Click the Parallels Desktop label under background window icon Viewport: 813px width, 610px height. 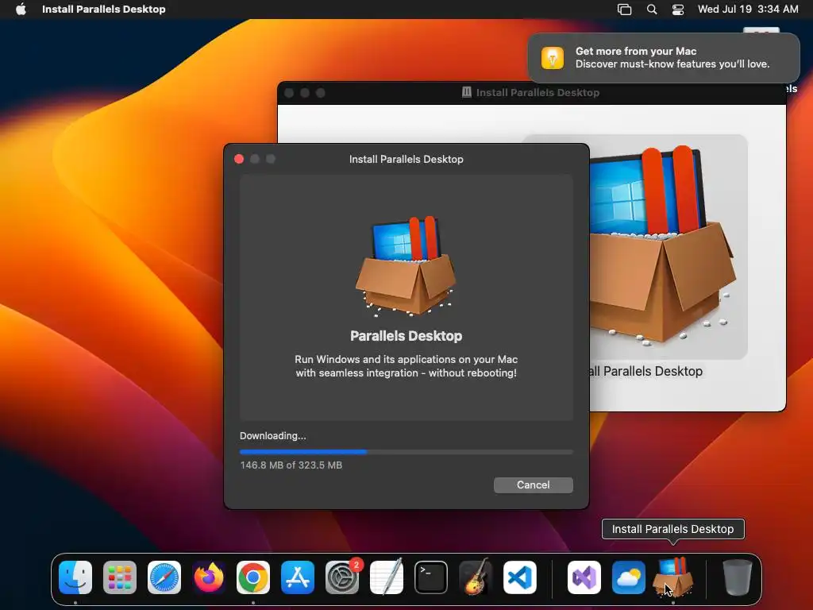click(x=646, y=372)
